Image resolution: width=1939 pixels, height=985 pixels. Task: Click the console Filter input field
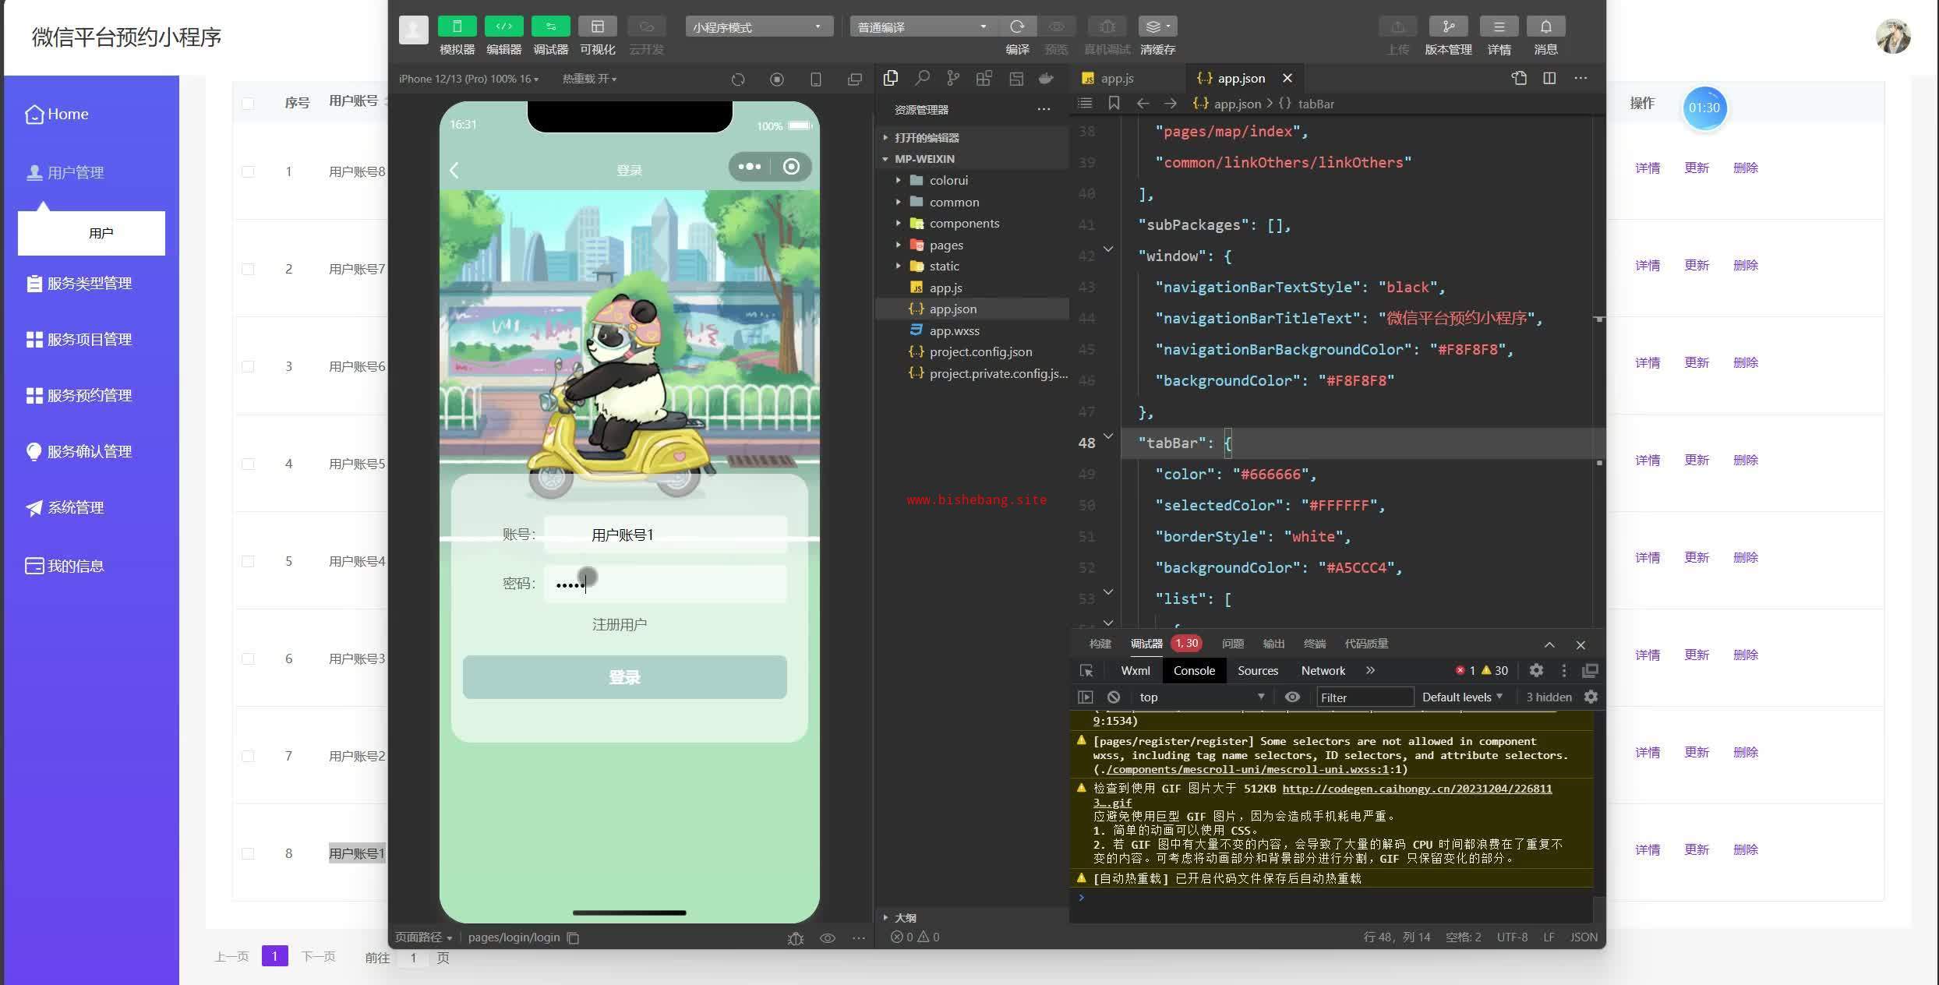(1364, 697)
